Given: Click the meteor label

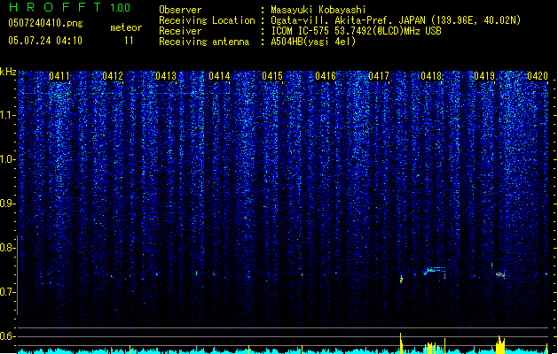Looking at the screenshot, I should [x=126, y=27].
